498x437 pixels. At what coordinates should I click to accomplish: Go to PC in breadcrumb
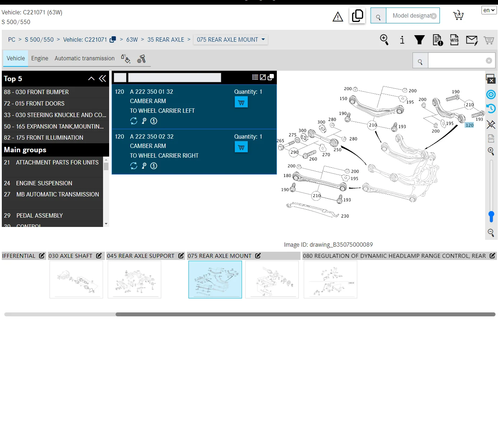12,39
